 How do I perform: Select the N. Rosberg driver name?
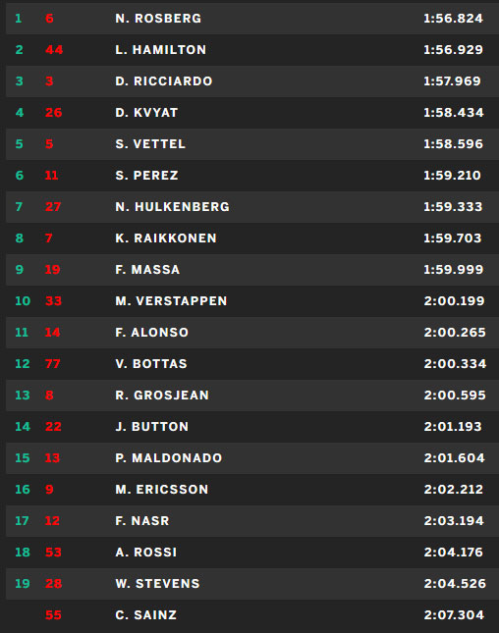[x=158, y=19]
